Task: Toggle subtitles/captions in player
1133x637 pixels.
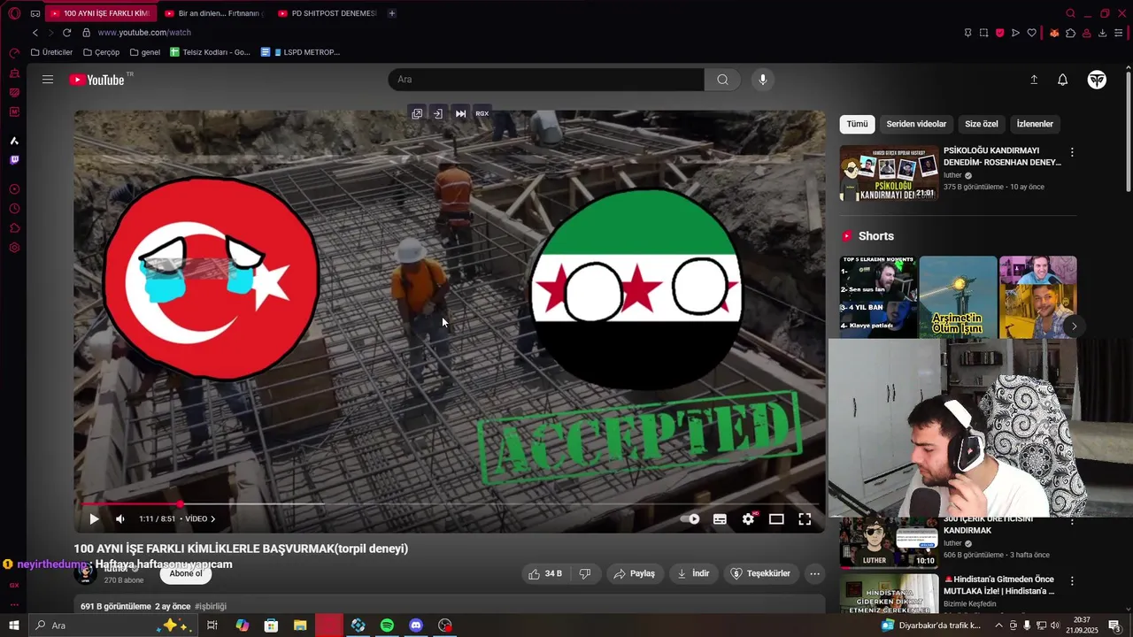Action: point(720,519)
